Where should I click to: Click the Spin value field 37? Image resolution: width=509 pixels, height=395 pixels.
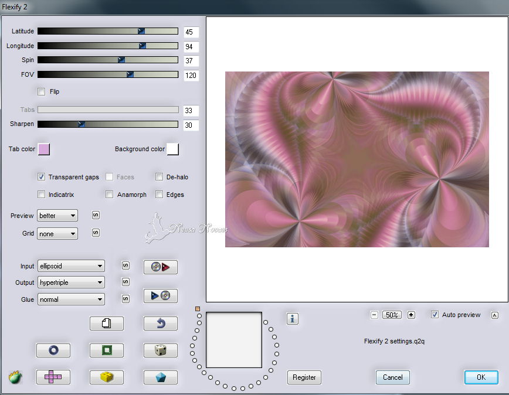click(191, 60)
